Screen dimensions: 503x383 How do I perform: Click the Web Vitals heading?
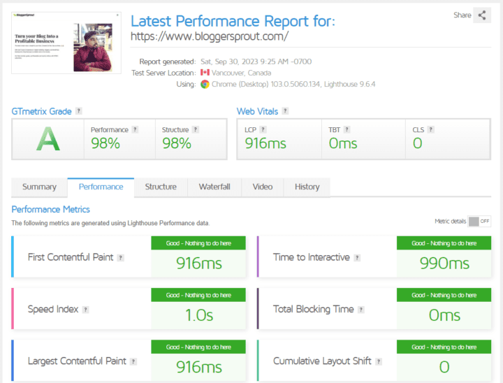click(257, 111)
